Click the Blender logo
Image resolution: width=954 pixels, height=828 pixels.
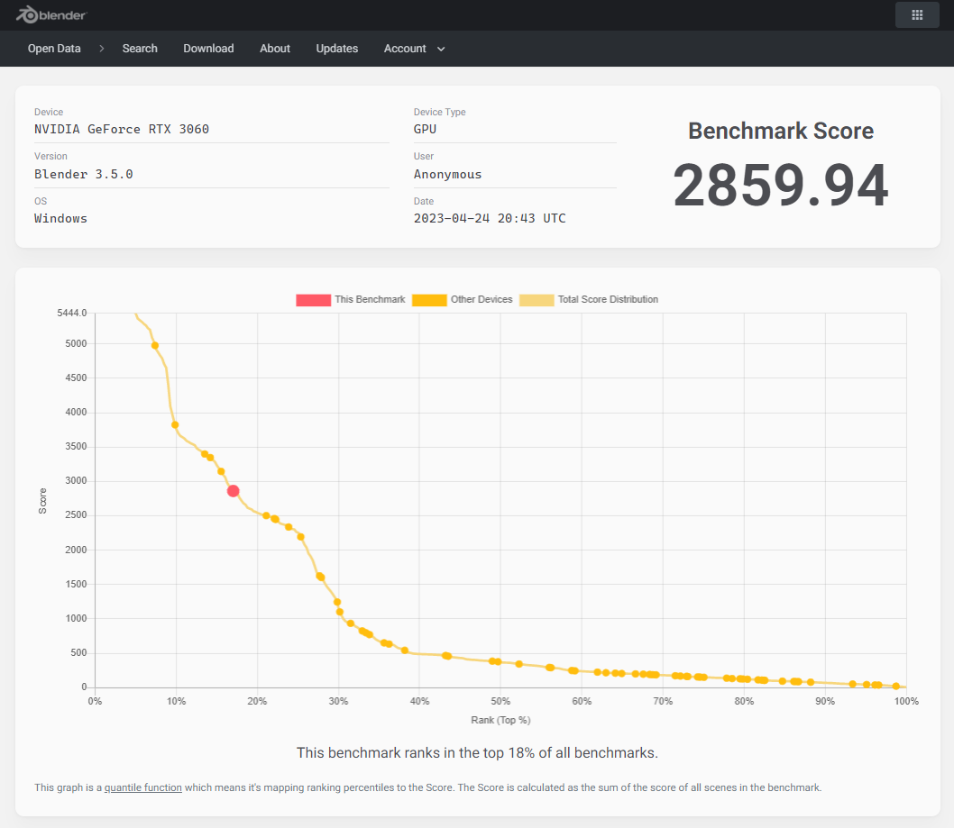pos(51,14)
